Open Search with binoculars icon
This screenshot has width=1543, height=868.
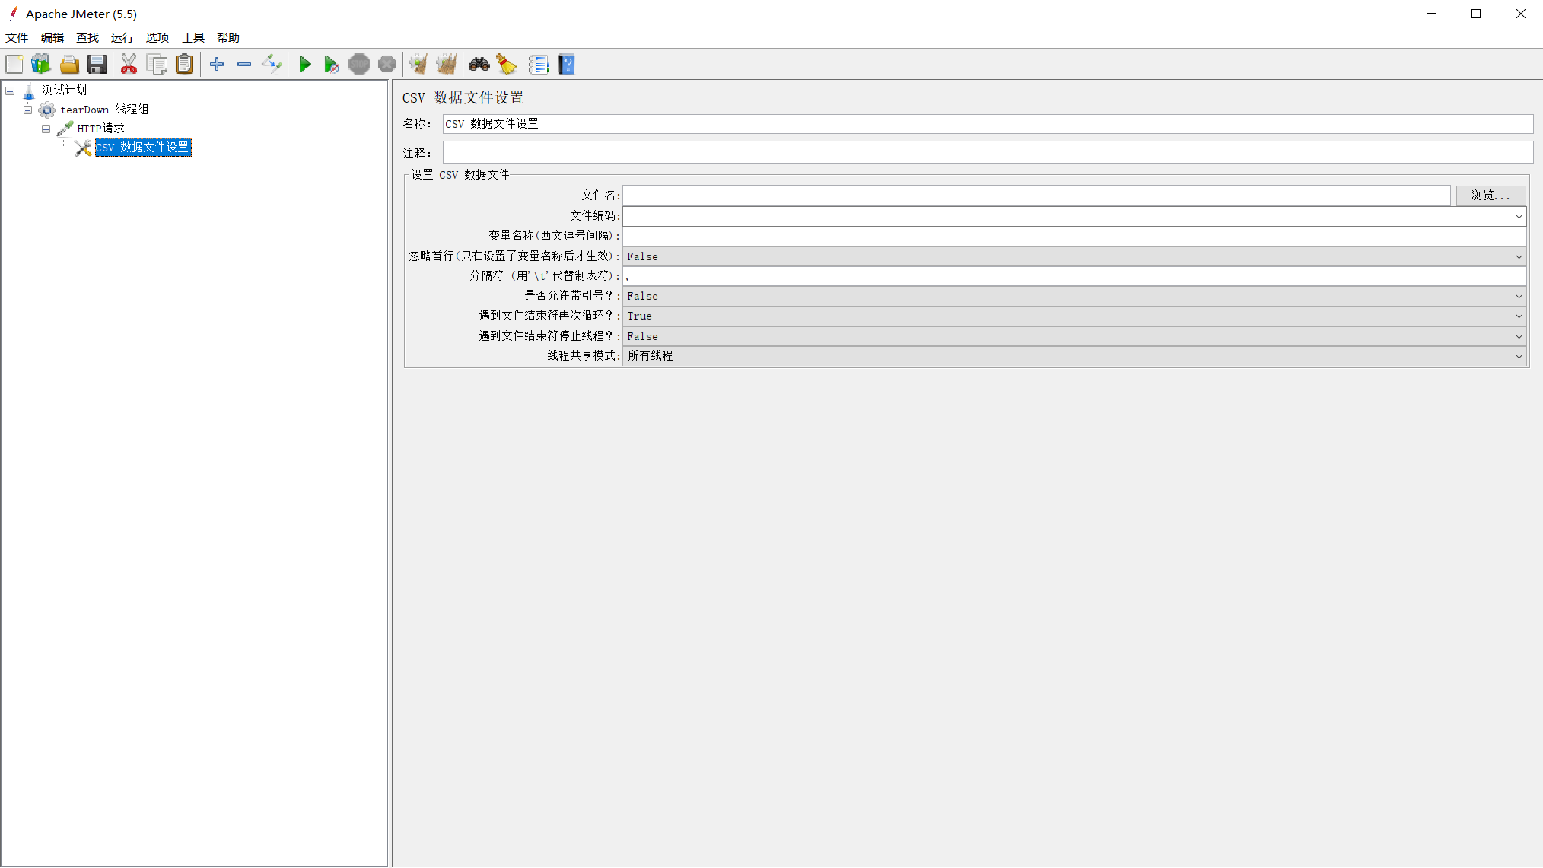479,65
